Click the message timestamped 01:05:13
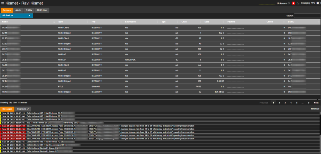321x154 pixels. coord(160,113)
